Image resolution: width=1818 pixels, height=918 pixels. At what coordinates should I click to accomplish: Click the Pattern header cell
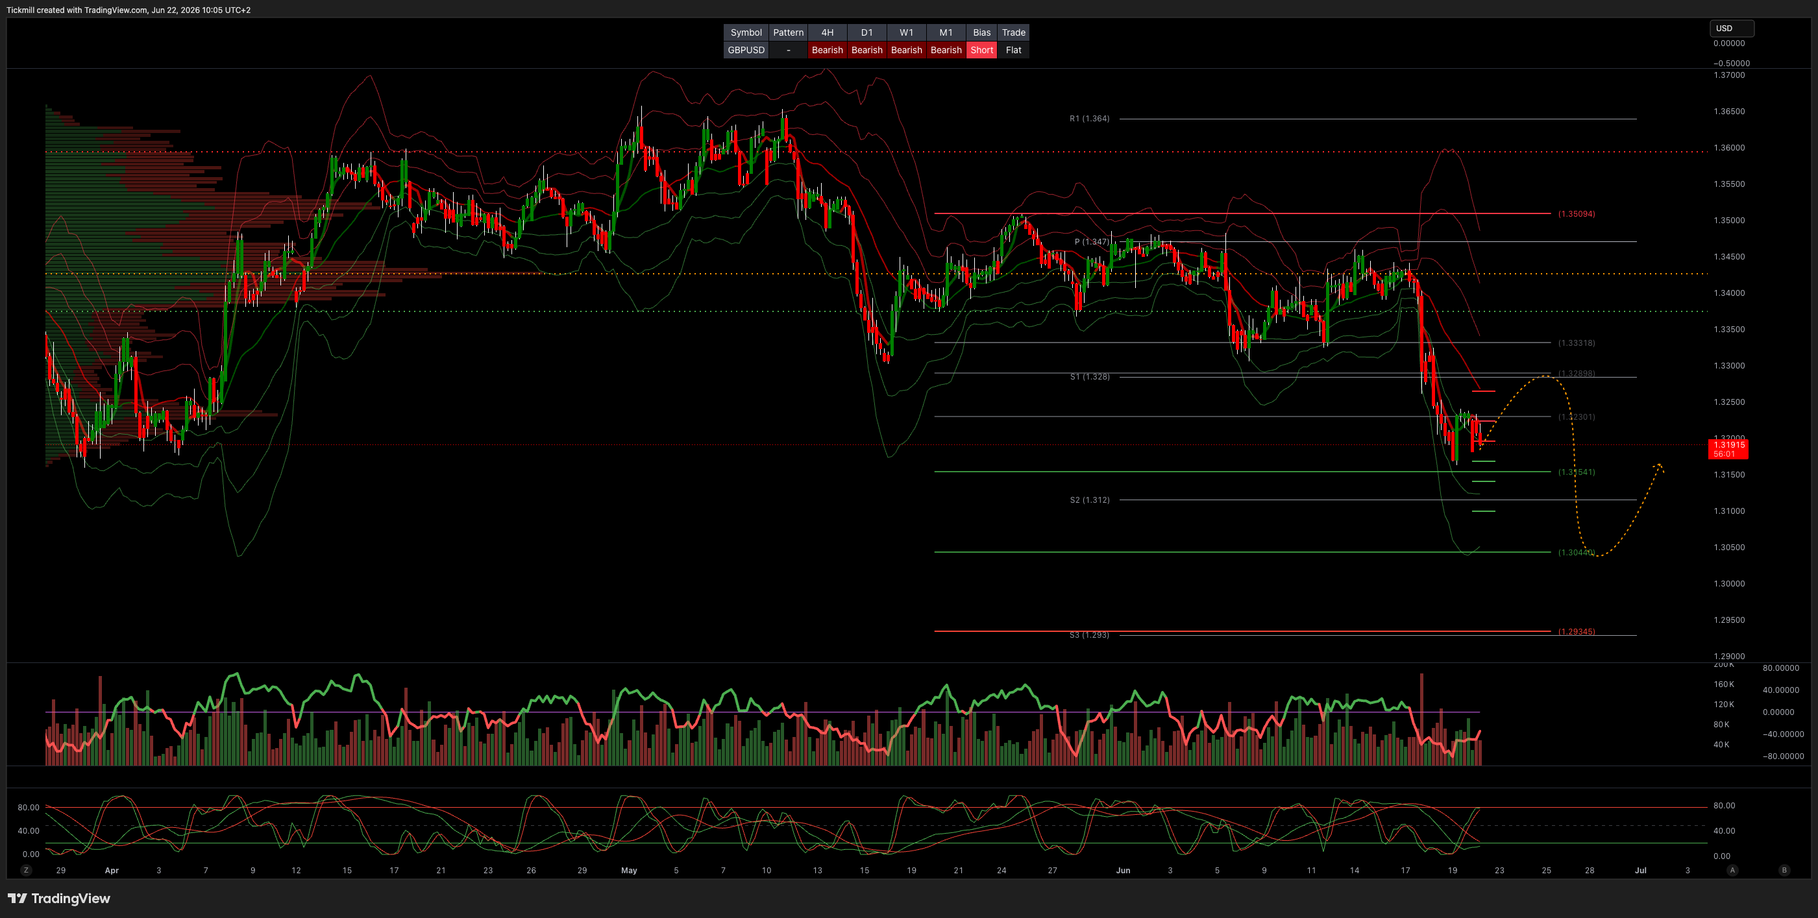click(x=789, y=32)
